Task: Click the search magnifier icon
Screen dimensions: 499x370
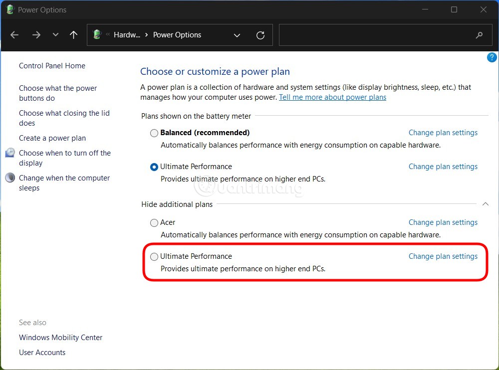Action: 479,35
